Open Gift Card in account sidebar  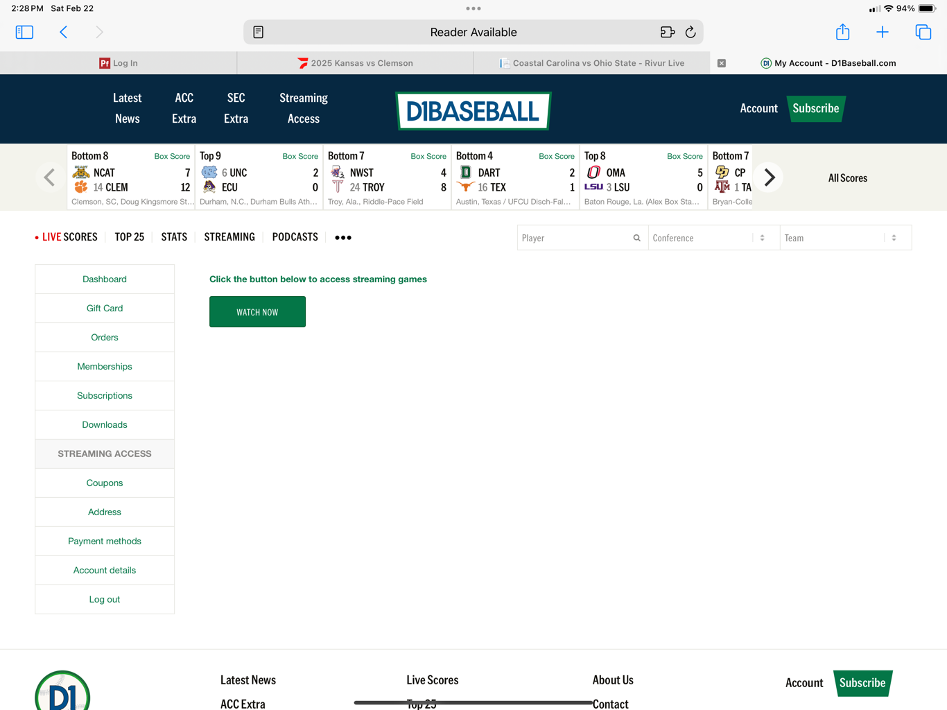105,309
